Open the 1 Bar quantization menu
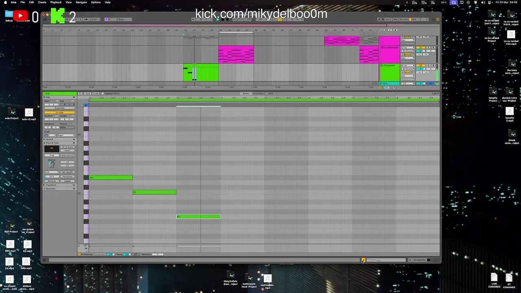Screen dimensions: 521x293 96,19
